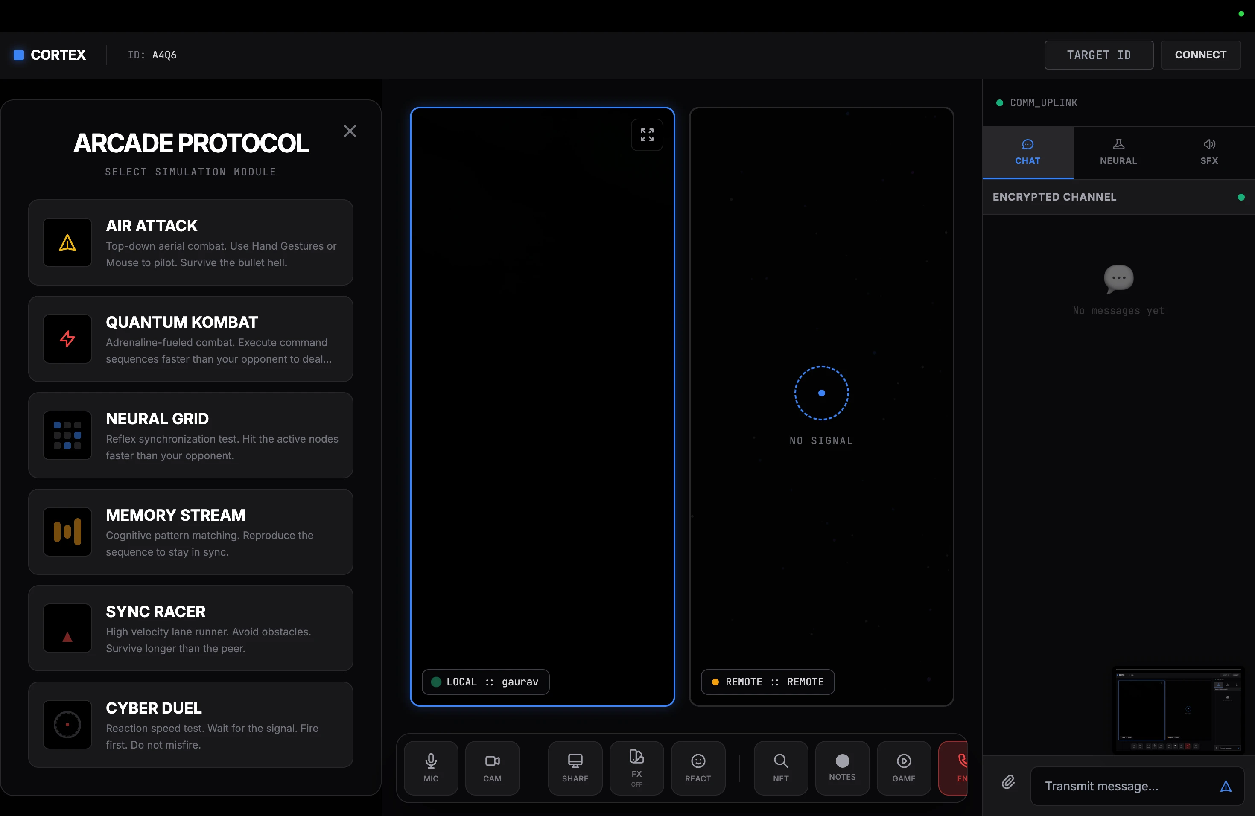Select the AIR ATTACK game module
Viewport: 1255px width, 816px height.
tap(190, 242)
